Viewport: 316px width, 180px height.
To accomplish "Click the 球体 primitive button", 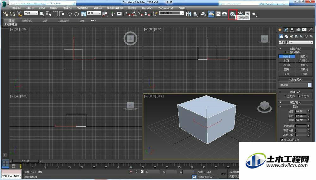I will 287,61.
